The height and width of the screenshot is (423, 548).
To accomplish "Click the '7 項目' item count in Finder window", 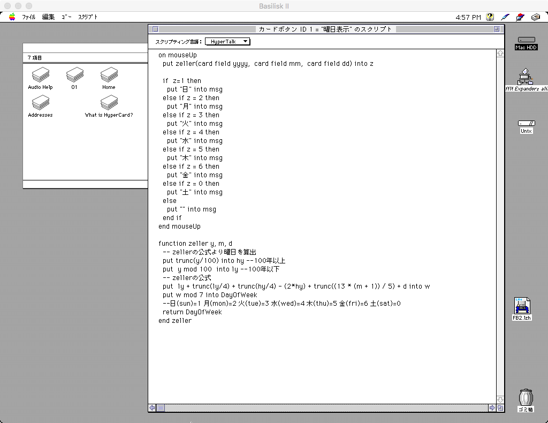I will (35, 58).
